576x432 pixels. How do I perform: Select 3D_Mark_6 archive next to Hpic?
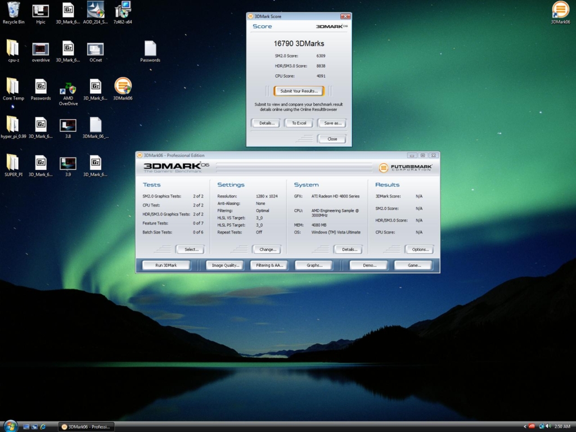coord(68,13)
